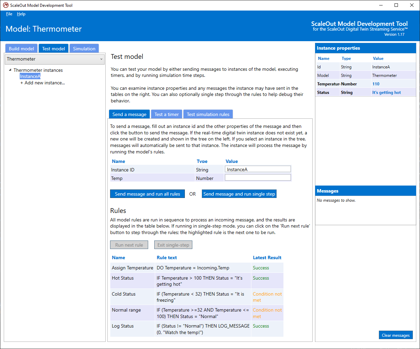Click the ScaleOut app icon in title bar
420x349 pixels.
(6, 5)
